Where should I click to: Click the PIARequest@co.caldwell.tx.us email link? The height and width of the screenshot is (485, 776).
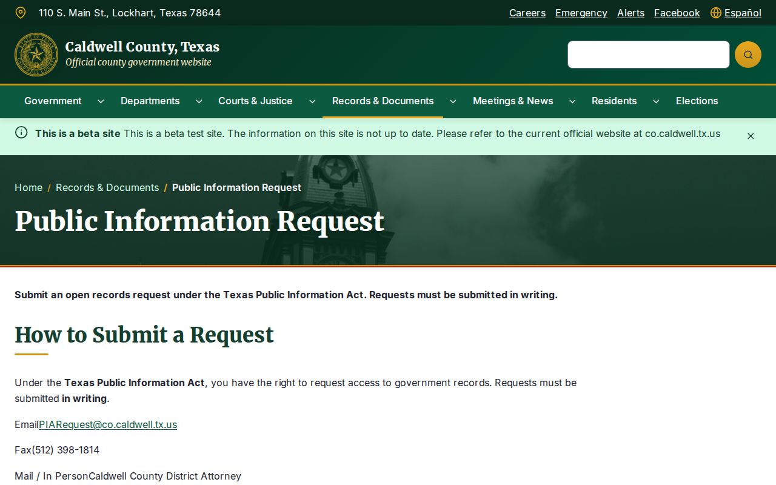(x=108, y=424)
